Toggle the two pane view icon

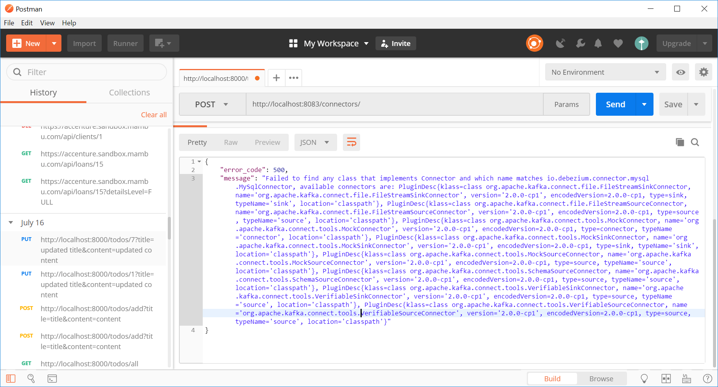coord(666,379)
